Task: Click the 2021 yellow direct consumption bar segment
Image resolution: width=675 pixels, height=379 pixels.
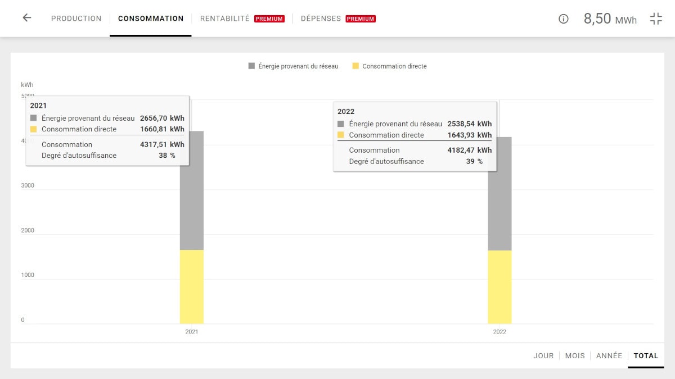Action: [x=192, y=286]
